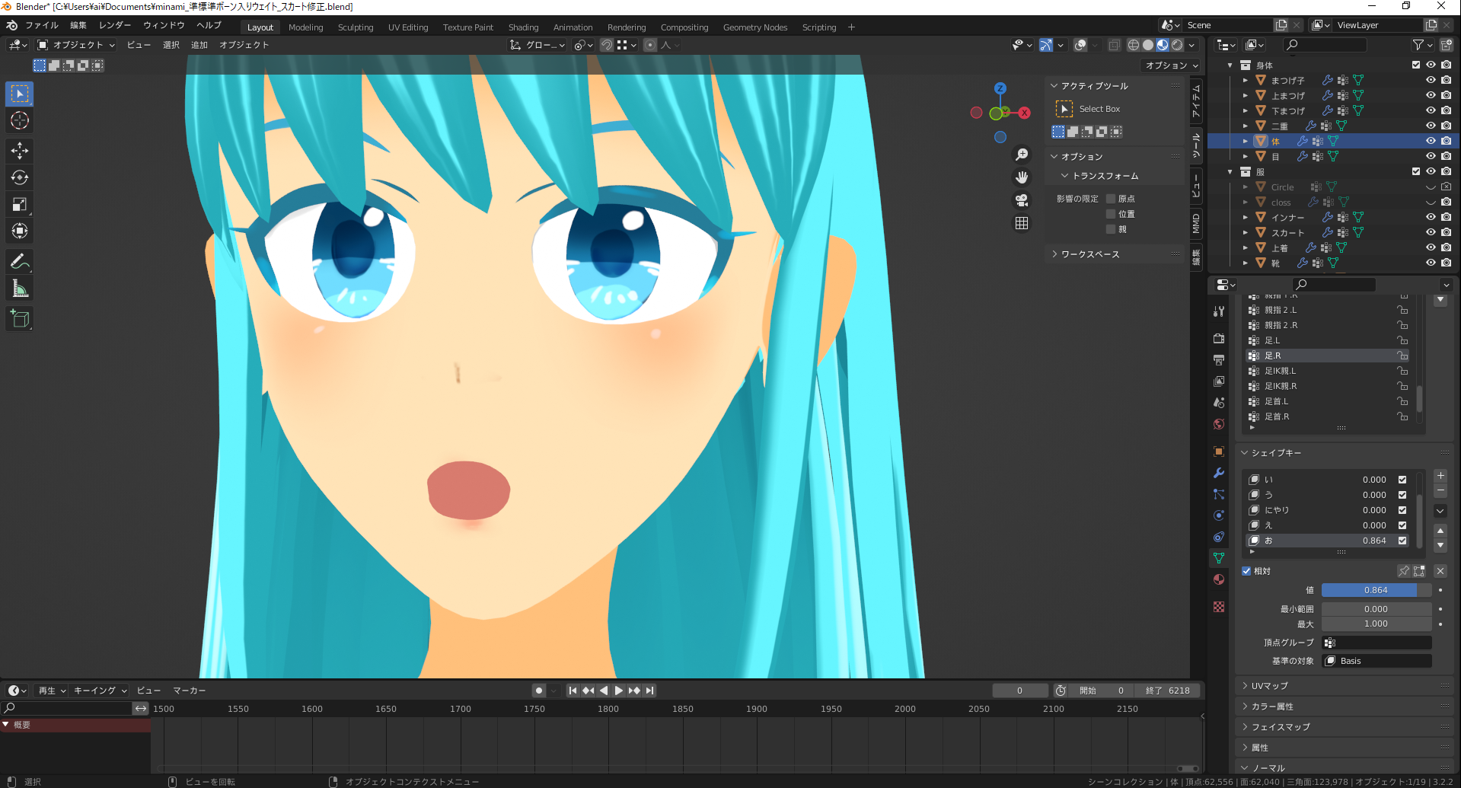
Task: Move the shape key up in list
Action: (x=1440, y=531)
